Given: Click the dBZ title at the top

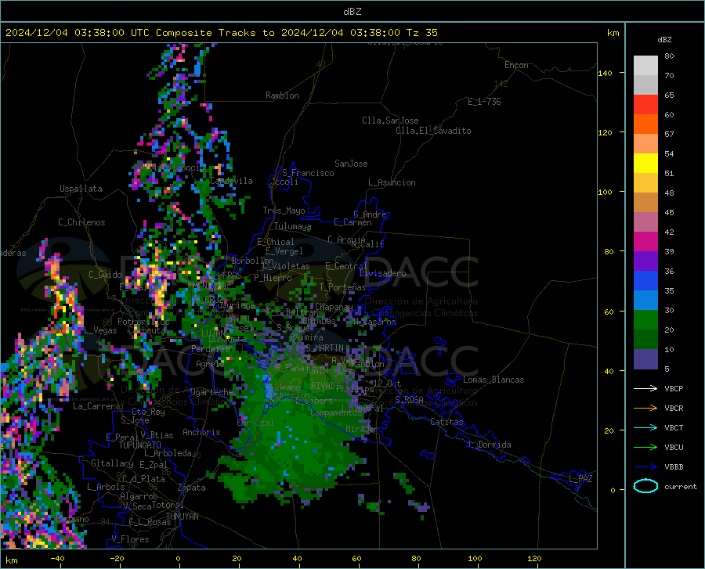Looking at the screenshot, I should pyautogui.click(x=352, y=12).
